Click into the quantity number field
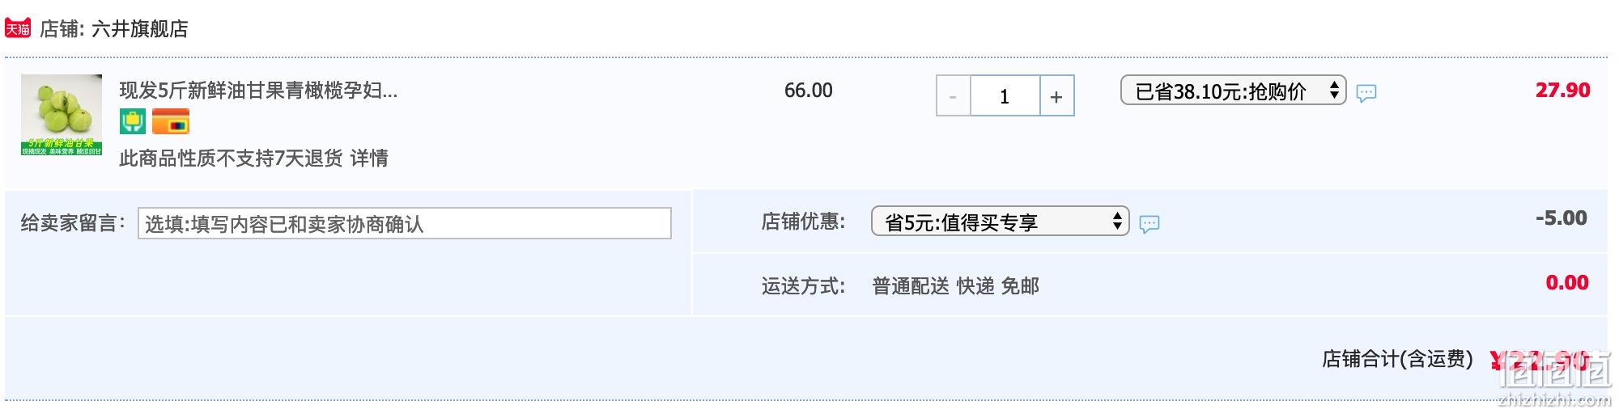The height and width of the screenshot is (414, 1619). coord(1005,96)
